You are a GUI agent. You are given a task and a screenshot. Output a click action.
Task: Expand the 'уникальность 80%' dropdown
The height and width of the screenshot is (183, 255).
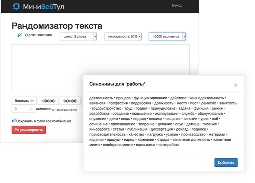click(x=123, y=36)
